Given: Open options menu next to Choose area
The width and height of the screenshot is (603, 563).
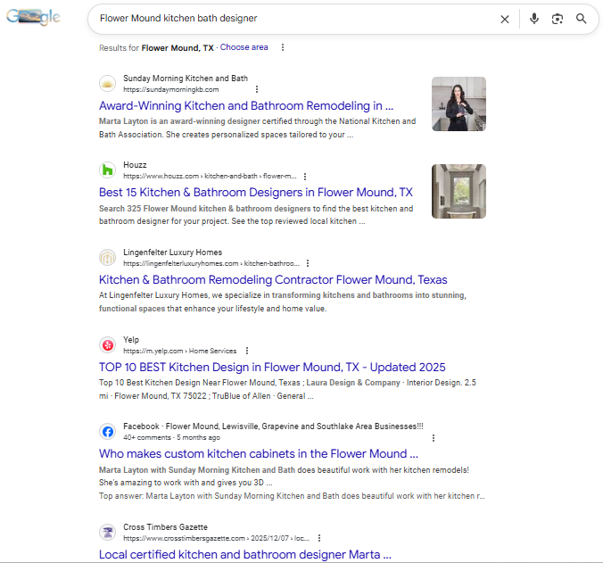Looking at the screenshot, I should click(x=283, y=47).
